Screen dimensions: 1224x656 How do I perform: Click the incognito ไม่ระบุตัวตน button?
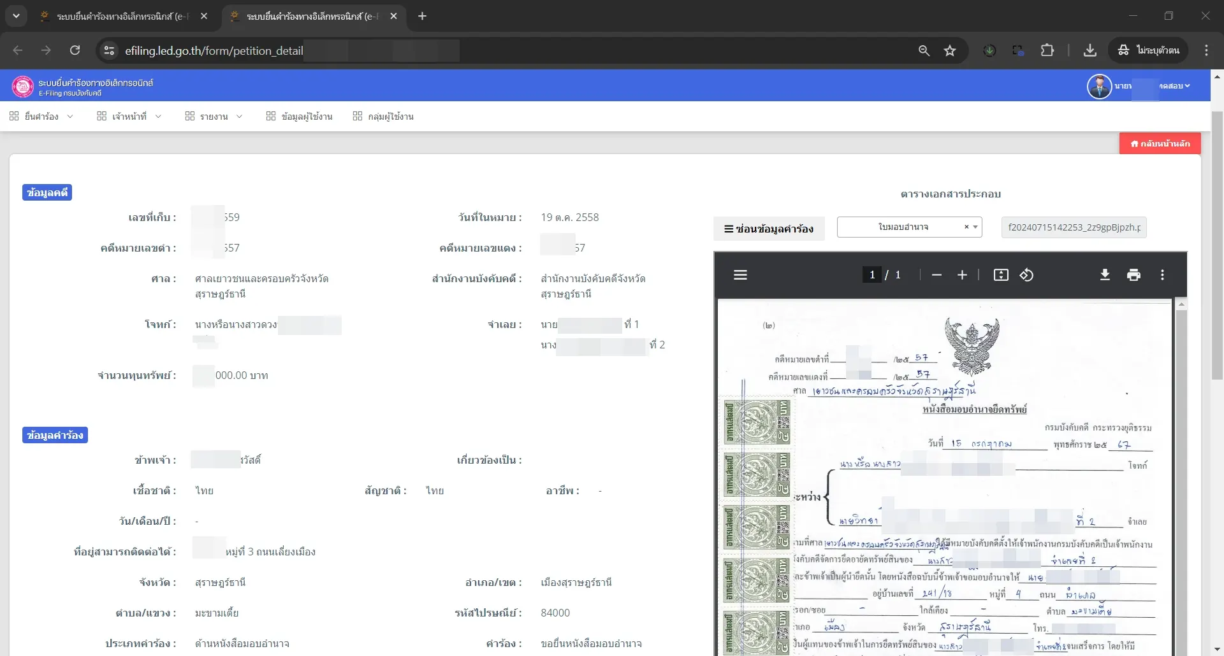click(x=1149, y=50)
